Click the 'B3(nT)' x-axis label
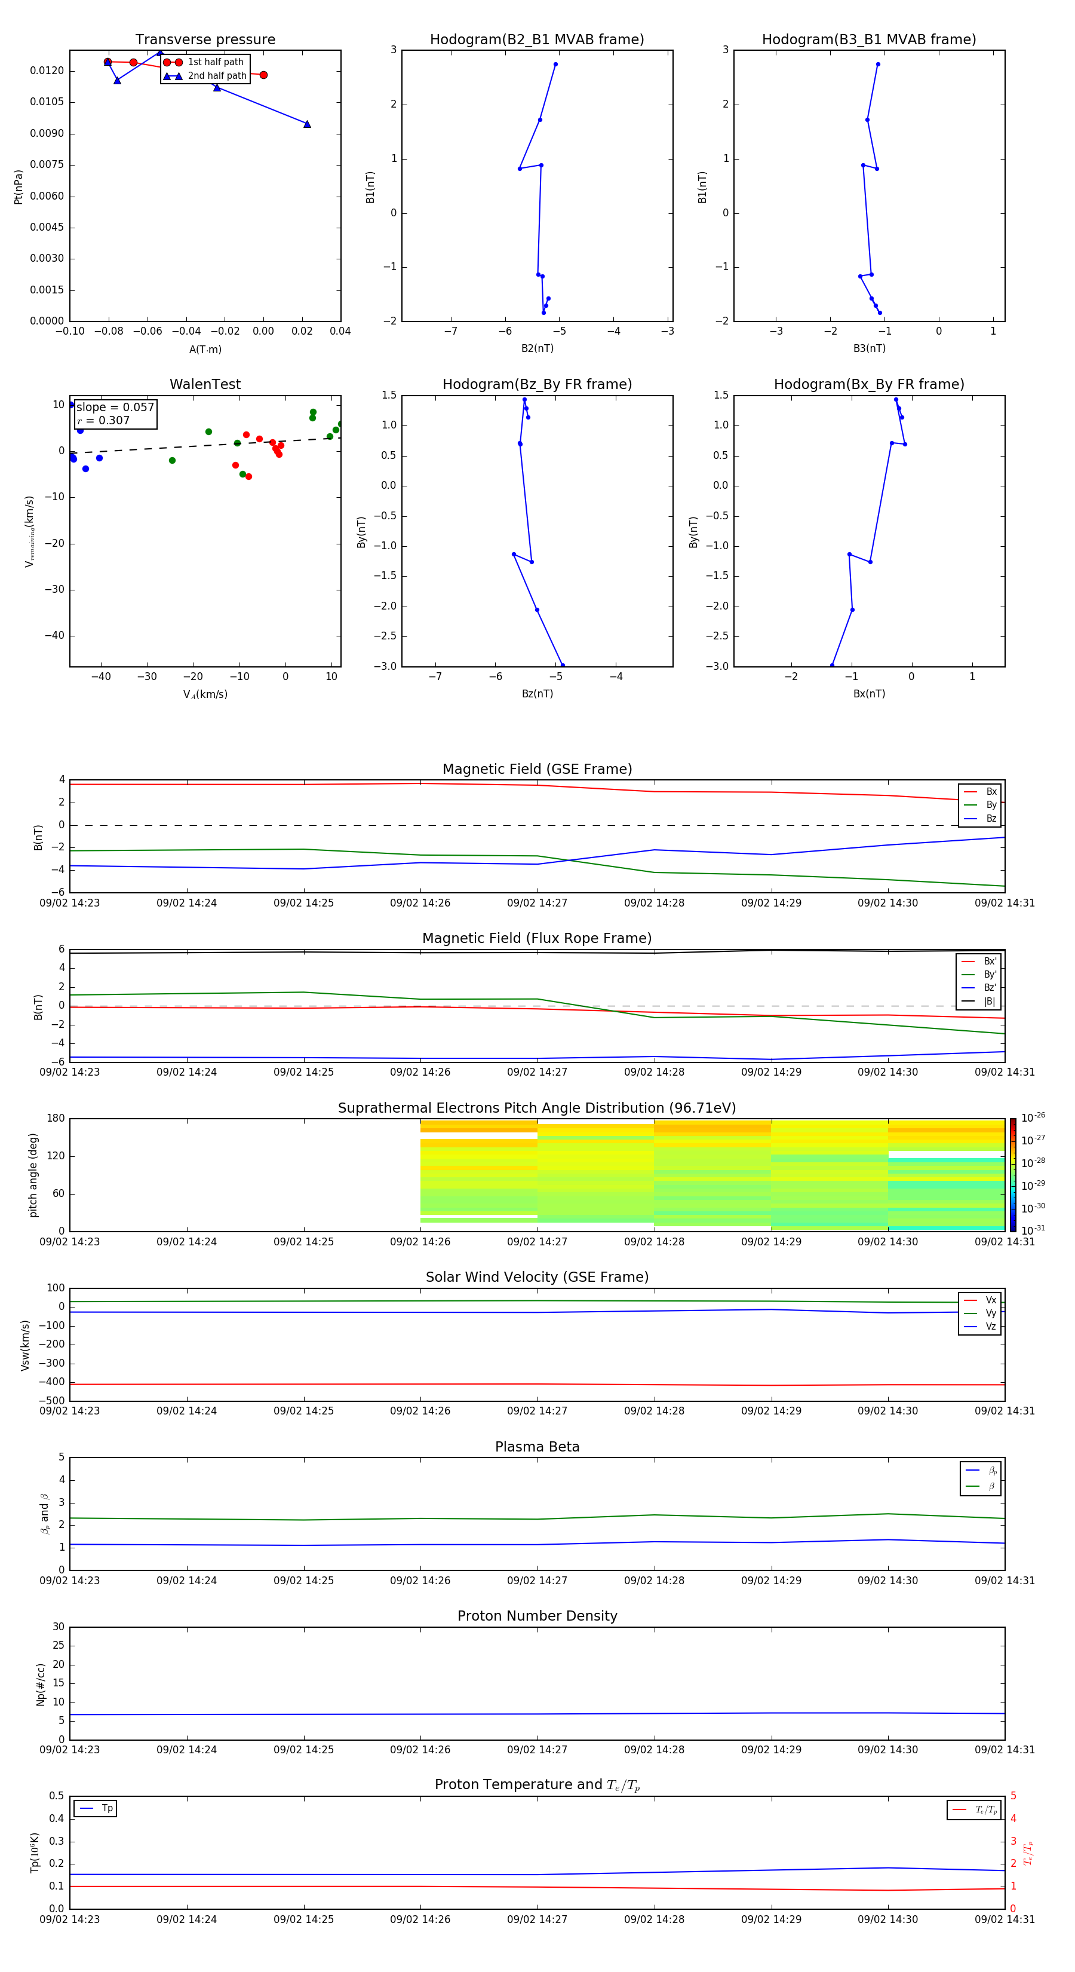The image size is (1075, 1972). [869, 348]
